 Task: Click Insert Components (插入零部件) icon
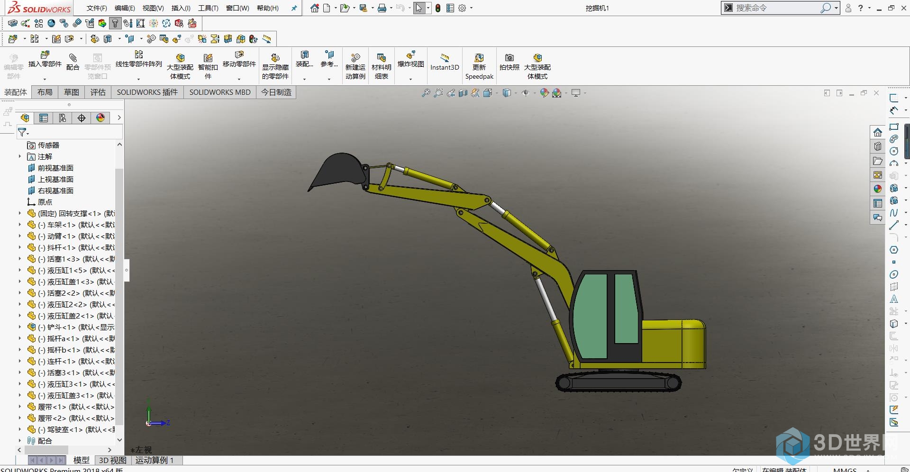pyautogui.click(x=45, y=55)
